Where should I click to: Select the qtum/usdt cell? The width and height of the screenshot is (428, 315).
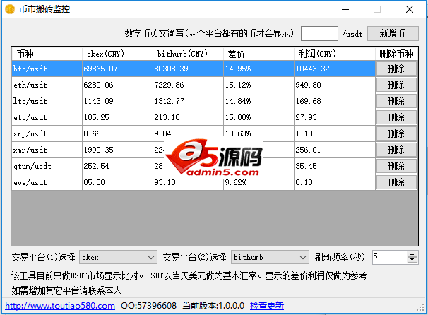point(47,166)
